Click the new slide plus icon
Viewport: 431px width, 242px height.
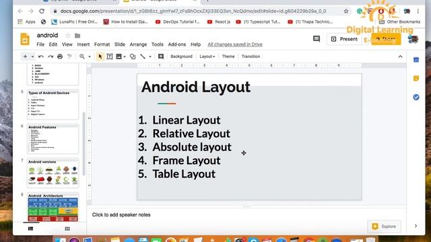25,56
